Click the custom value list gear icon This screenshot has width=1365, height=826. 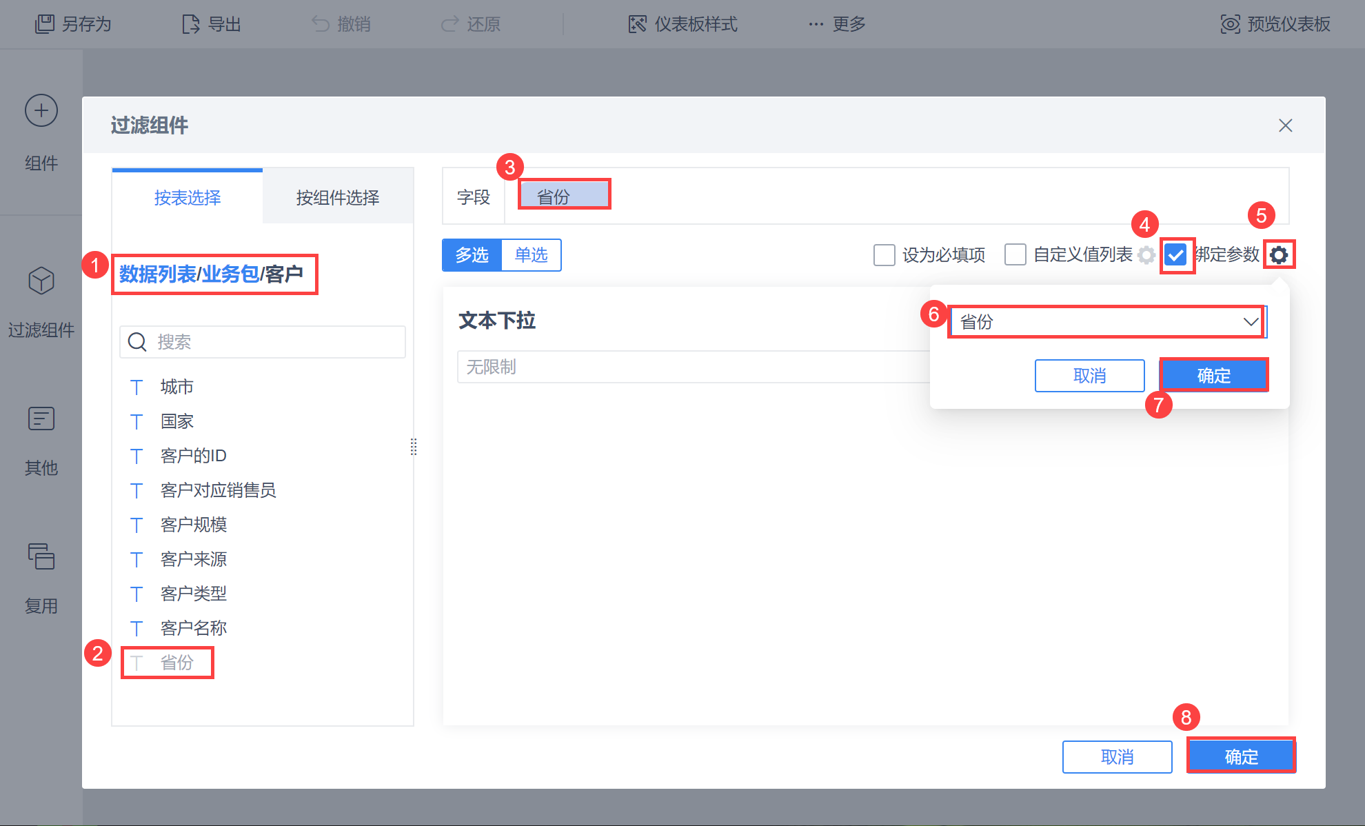click(1146, 255)
